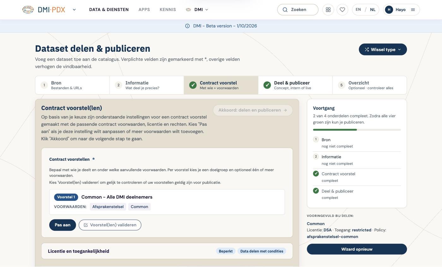Click Akkoord: delen en publiceren button
The width and height of the screenshot is (442, 267).
[253, 110]
